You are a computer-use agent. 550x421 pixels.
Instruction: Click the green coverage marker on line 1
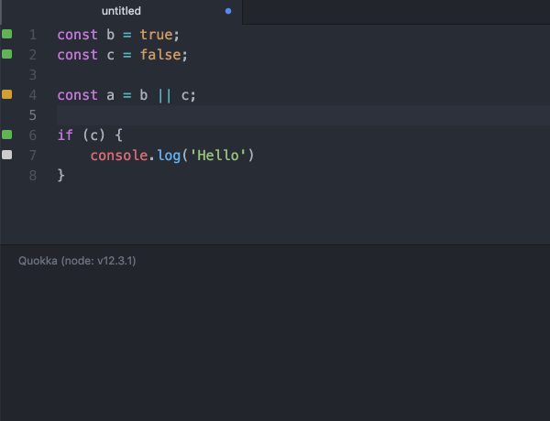[7, 34]
